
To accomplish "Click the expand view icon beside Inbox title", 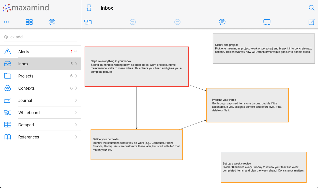I will pyautogui.click(x=89, y=8).
